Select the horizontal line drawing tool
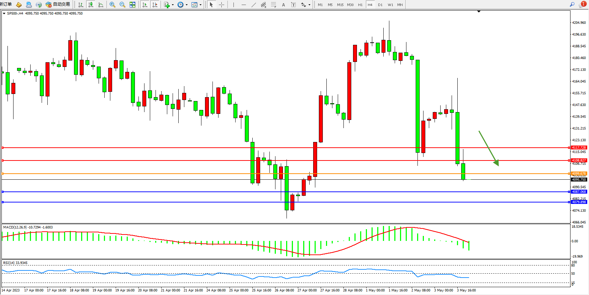 tap(243, 5)
